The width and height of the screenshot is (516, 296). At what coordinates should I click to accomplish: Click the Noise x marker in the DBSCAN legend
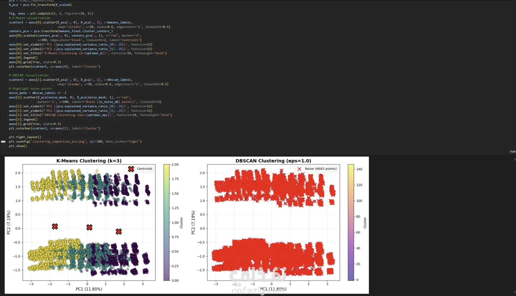click(299, 169)
